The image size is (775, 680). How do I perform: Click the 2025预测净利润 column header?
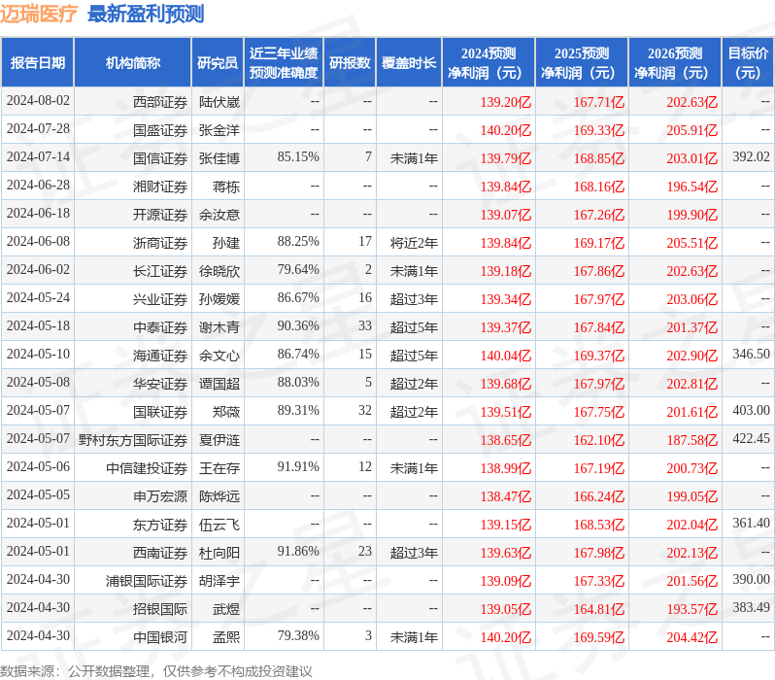click(582, 63)
